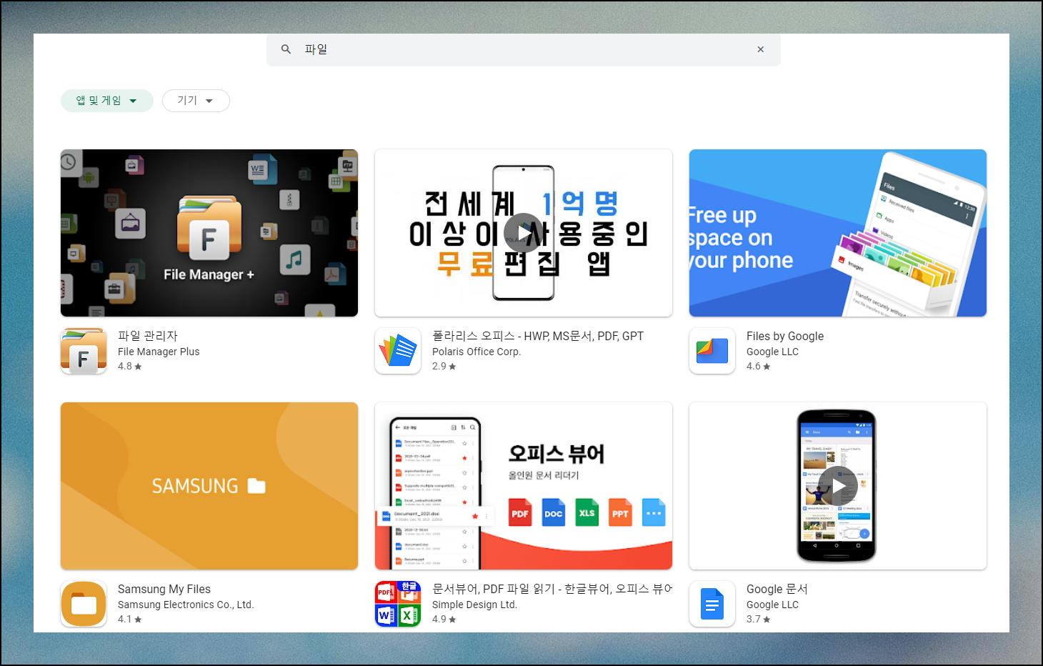
Task: Open the orange SAMSUNG banner image
Action: pos(209,486)
